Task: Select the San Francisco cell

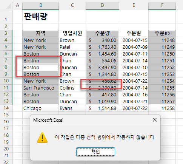Action: 40,88
